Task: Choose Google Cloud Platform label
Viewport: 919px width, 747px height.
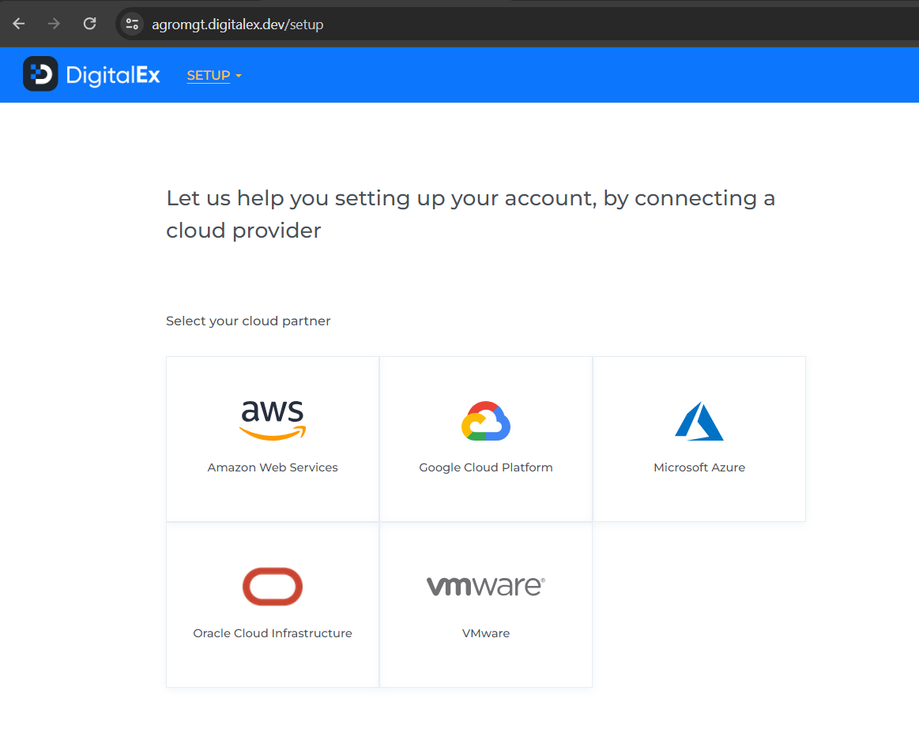Action: pos(486,467)
